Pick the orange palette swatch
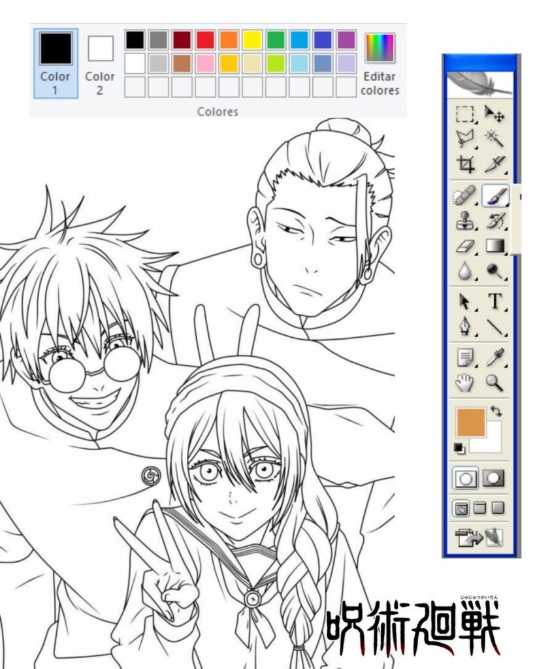This screenshot has height=669, width=535. [x=229, y=40]
